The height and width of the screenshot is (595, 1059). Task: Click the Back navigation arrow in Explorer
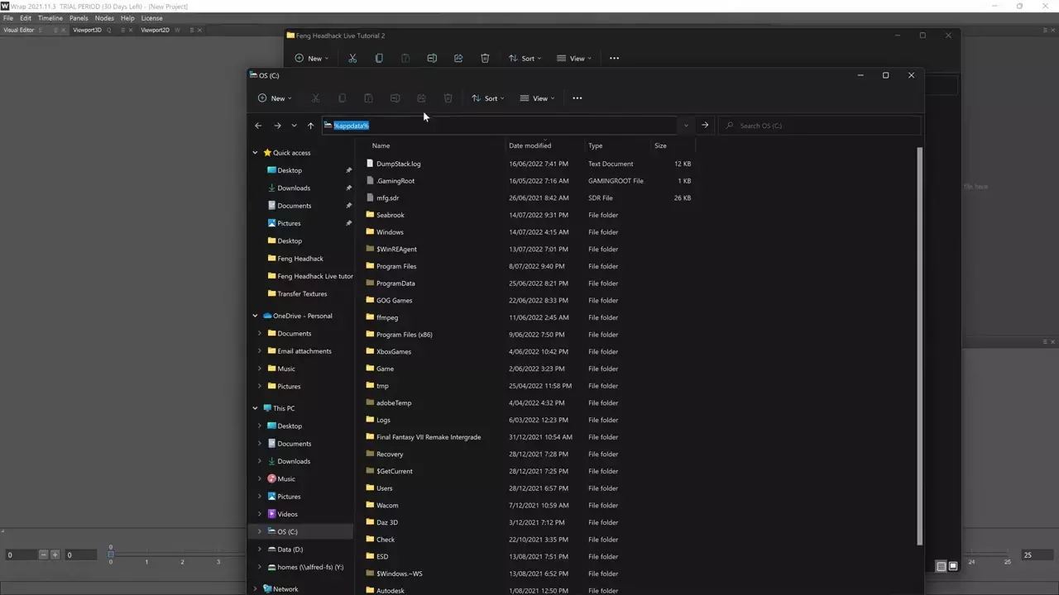(x=258, y=126)
